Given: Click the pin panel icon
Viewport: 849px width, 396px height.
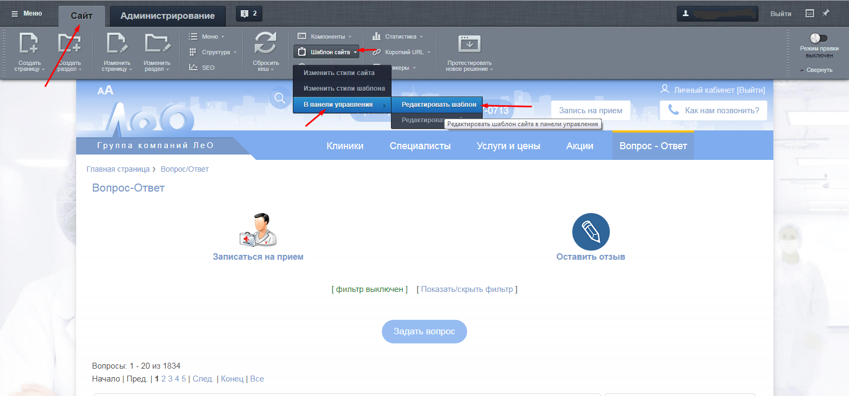Looking at the screenshot, I should [826, 13].
